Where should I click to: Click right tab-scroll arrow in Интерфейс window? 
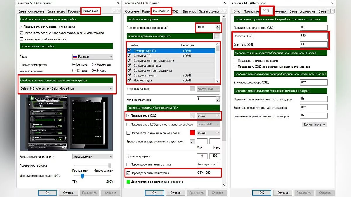[118, 11]
